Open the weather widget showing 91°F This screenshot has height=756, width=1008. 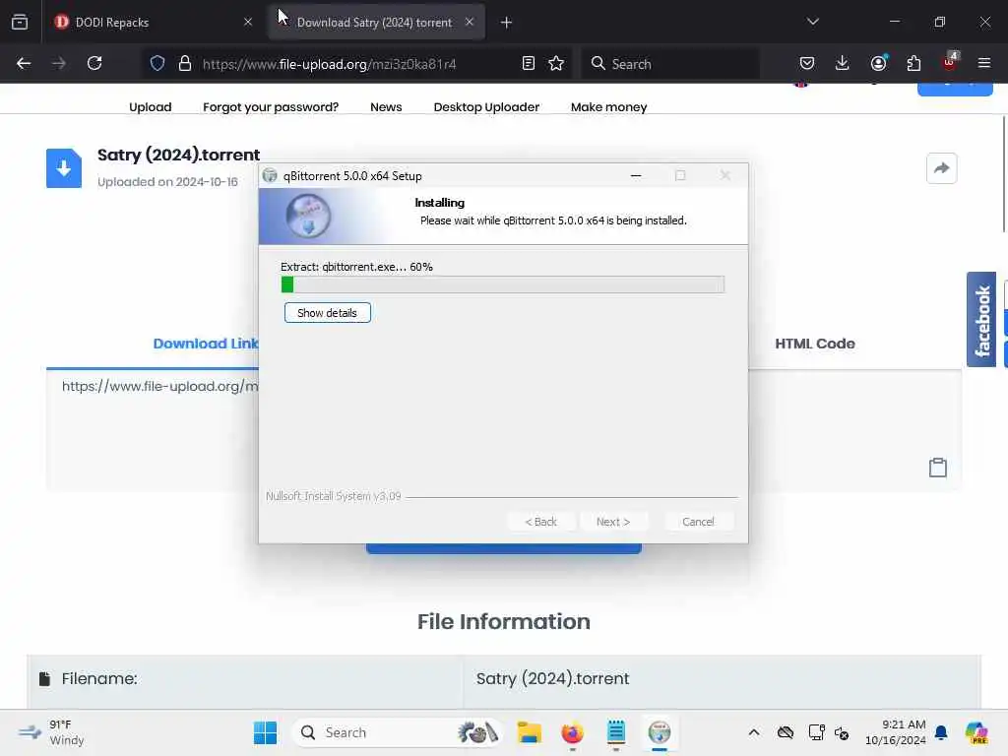pyautogui.click(x=51, y=732)
